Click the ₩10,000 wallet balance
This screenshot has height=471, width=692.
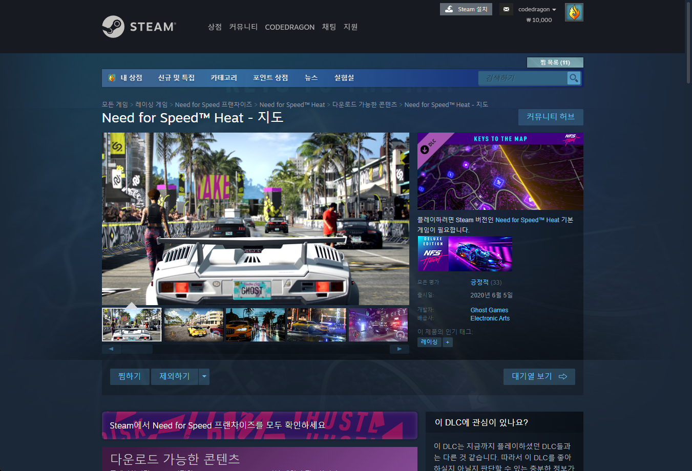539,20
